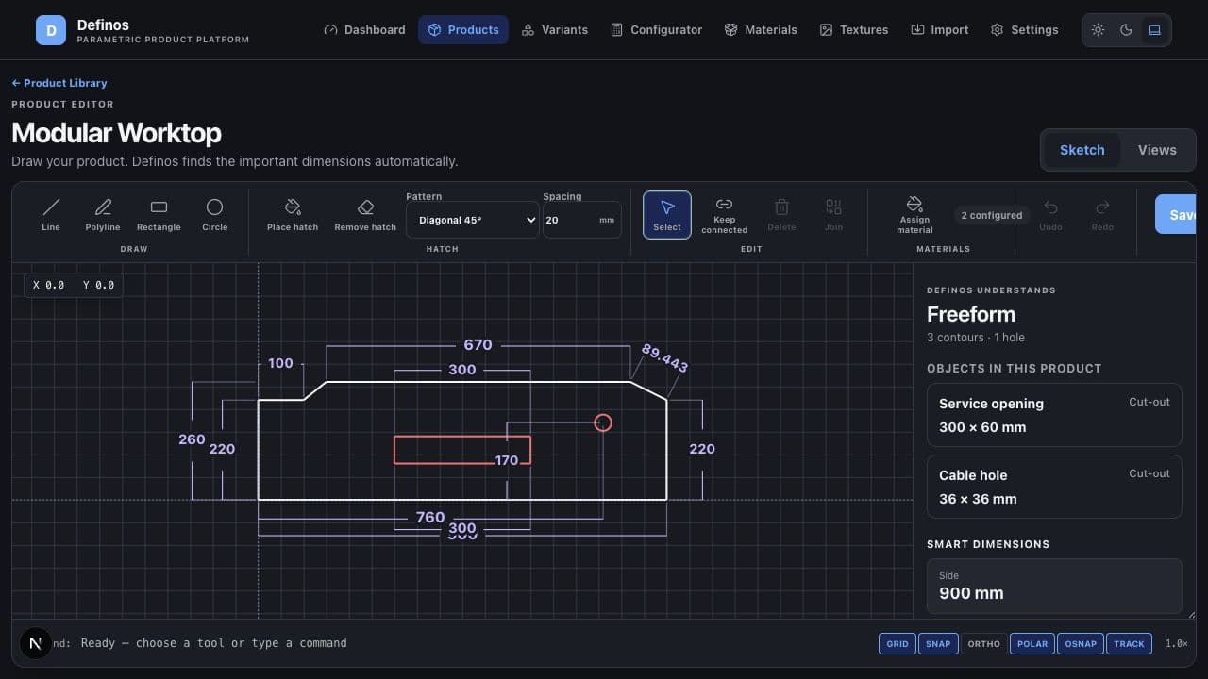Image resolution: width=1208 pixels, height=679 pixels.
Task: Click the X Y coordinate readout
Action: (74, 285)
